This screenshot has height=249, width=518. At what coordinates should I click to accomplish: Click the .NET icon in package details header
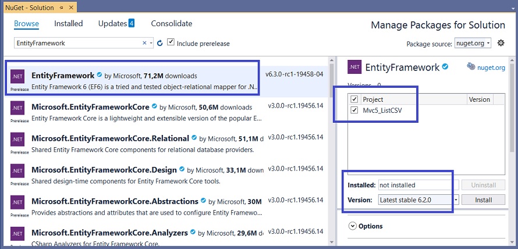point(354,67)
